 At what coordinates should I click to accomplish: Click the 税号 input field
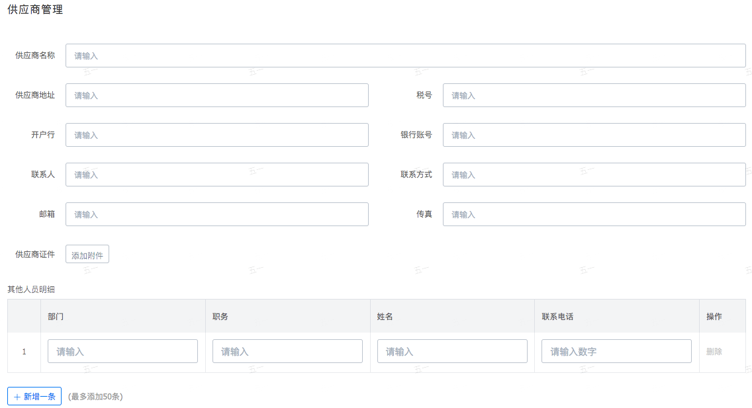point(594,95)
